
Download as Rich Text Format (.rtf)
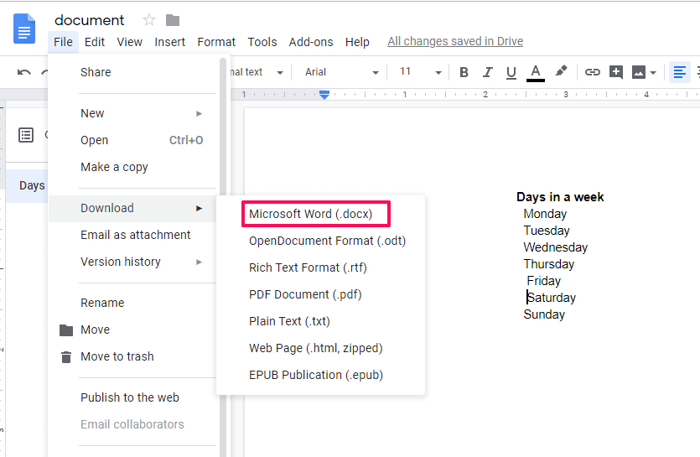[x=320, y=267]
